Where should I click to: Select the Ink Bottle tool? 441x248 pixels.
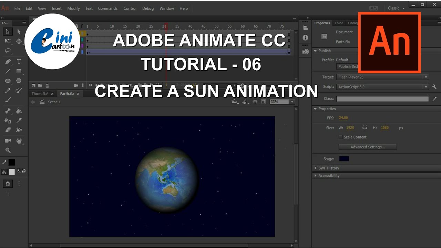(8, 121)
